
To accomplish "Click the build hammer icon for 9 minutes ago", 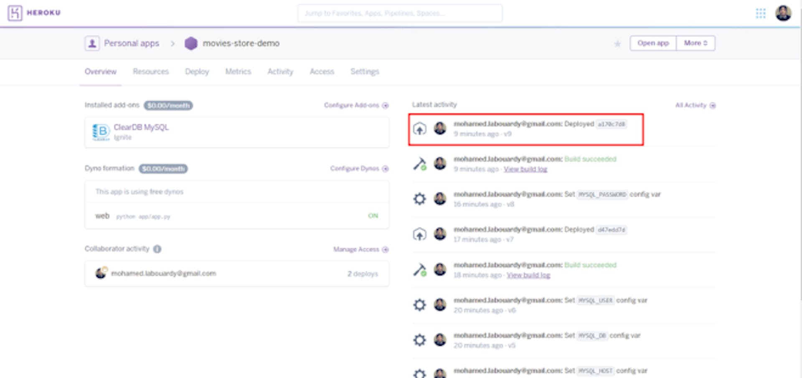I will [x=419, y=164].
